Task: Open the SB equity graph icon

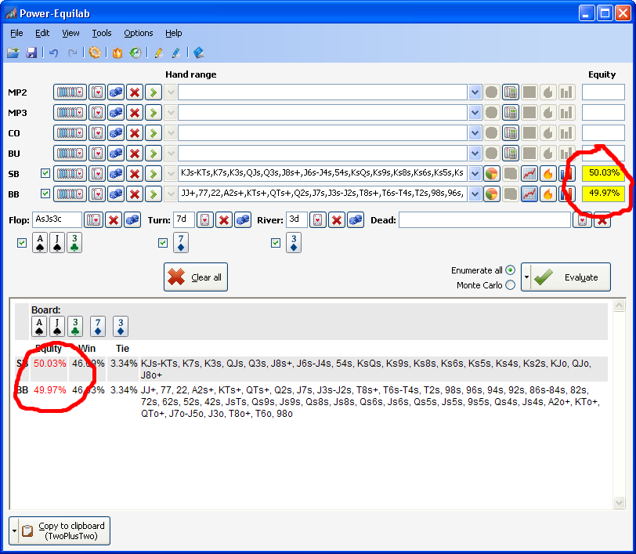Action: pos(529,174)
